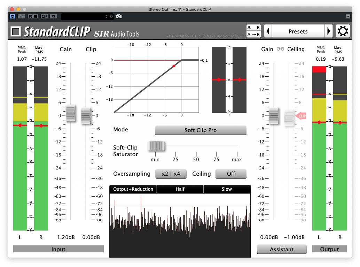Viewport: 360px width, 267px height.
Task: Click the Input section label bar
Action: tap(58, 249)
